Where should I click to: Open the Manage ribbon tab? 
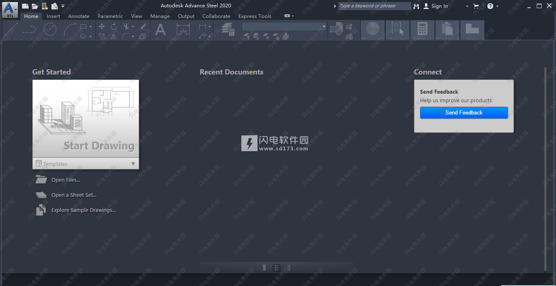(160, 16)
